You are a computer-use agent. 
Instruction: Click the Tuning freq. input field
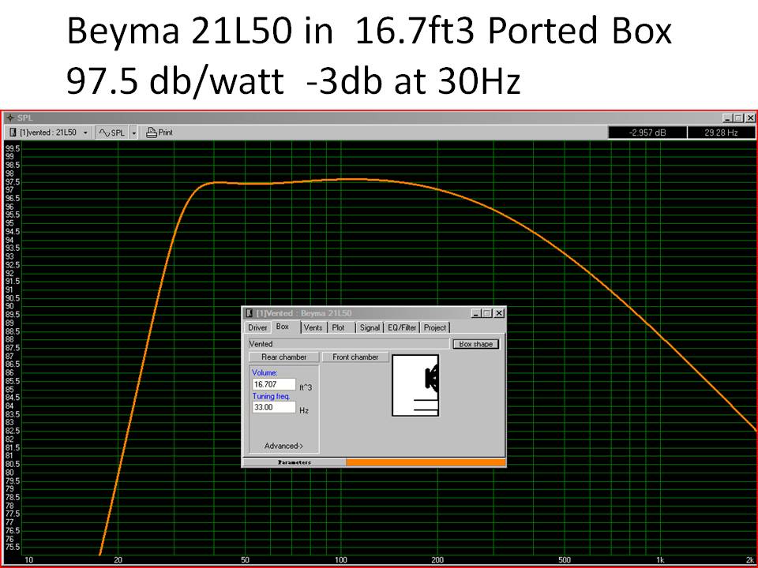click(274, 407)
